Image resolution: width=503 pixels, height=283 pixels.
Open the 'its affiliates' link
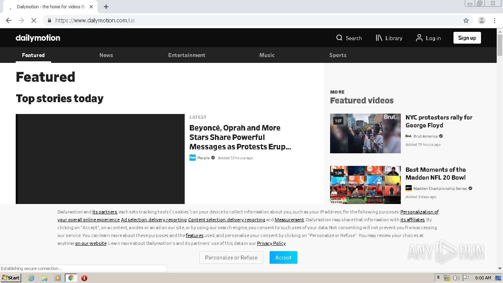pyautogui.click(x=413, y=220)
